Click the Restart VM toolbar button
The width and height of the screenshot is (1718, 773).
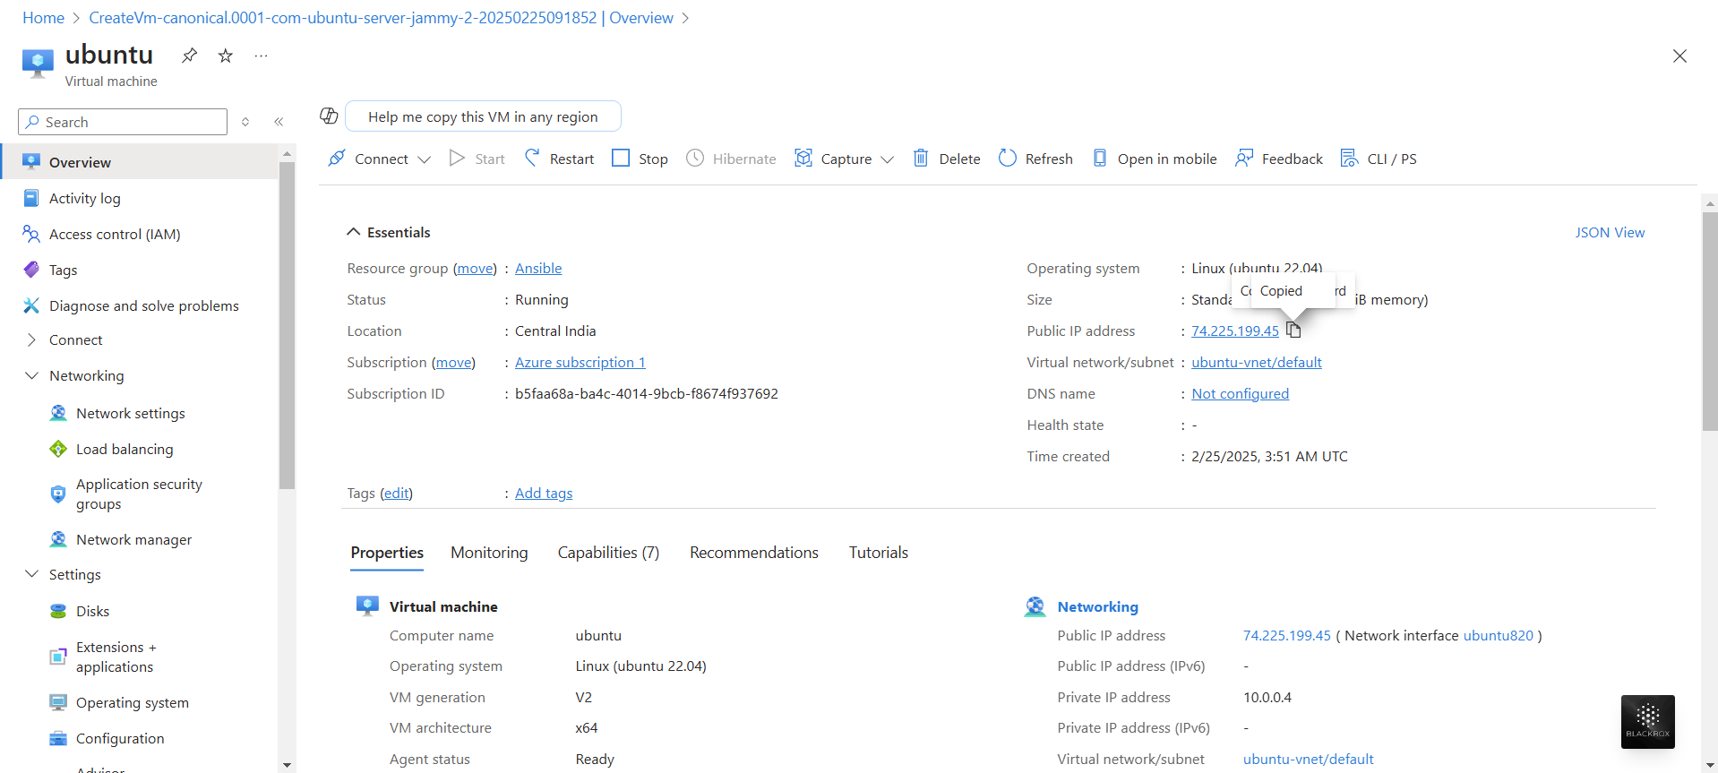[559, 159]
